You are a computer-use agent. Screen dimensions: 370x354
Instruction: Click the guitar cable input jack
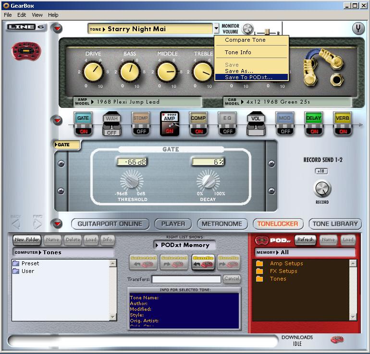pos(336,80)
